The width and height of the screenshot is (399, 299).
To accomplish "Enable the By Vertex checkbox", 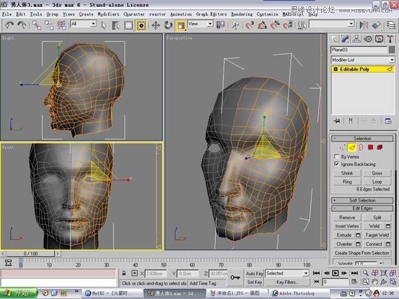I will [x=337, y=156].
